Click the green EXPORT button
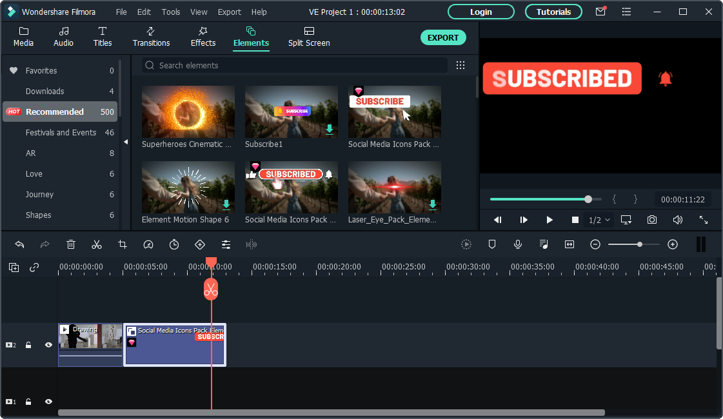The height and width of the screenshot is (419, 723). (x=443, y=37)
